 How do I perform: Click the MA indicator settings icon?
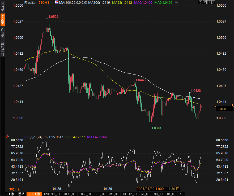click(x=57, y=2)
